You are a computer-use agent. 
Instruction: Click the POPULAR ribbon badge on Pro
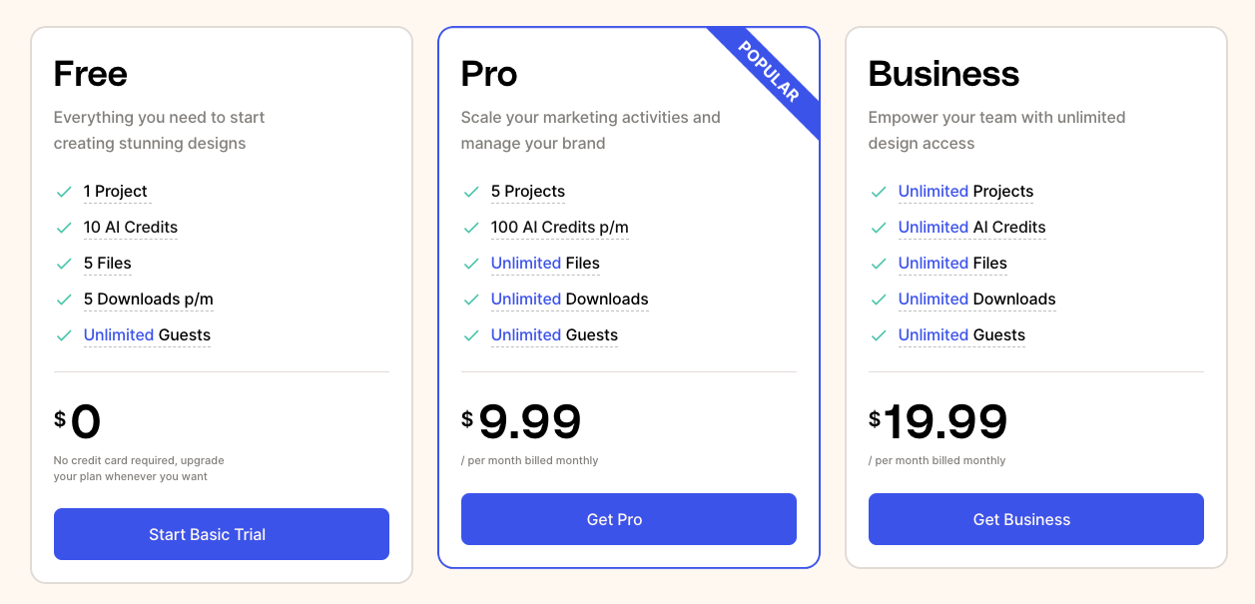[x=769, y=73]
